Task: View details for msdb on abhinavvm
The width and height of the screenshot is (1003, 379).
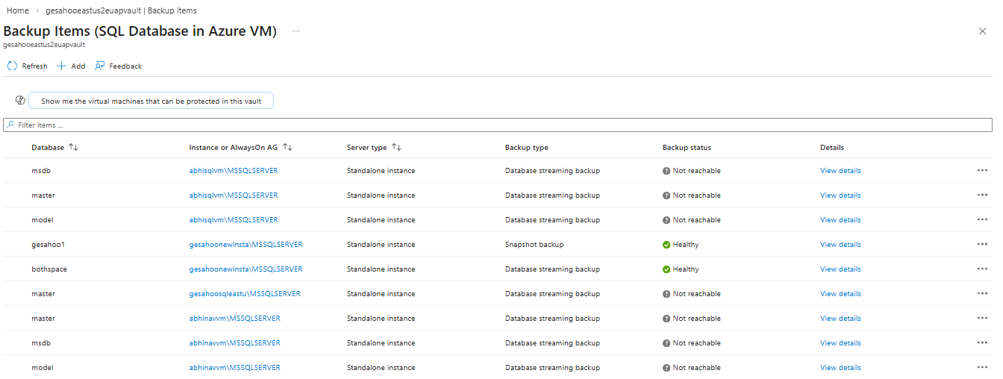Action: (840, 343)
